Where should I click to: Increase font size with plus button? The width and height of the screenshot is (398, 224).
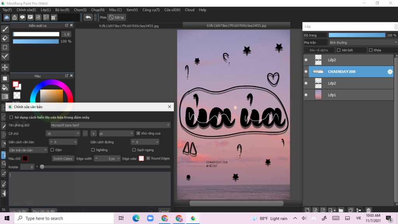point(93,133)
